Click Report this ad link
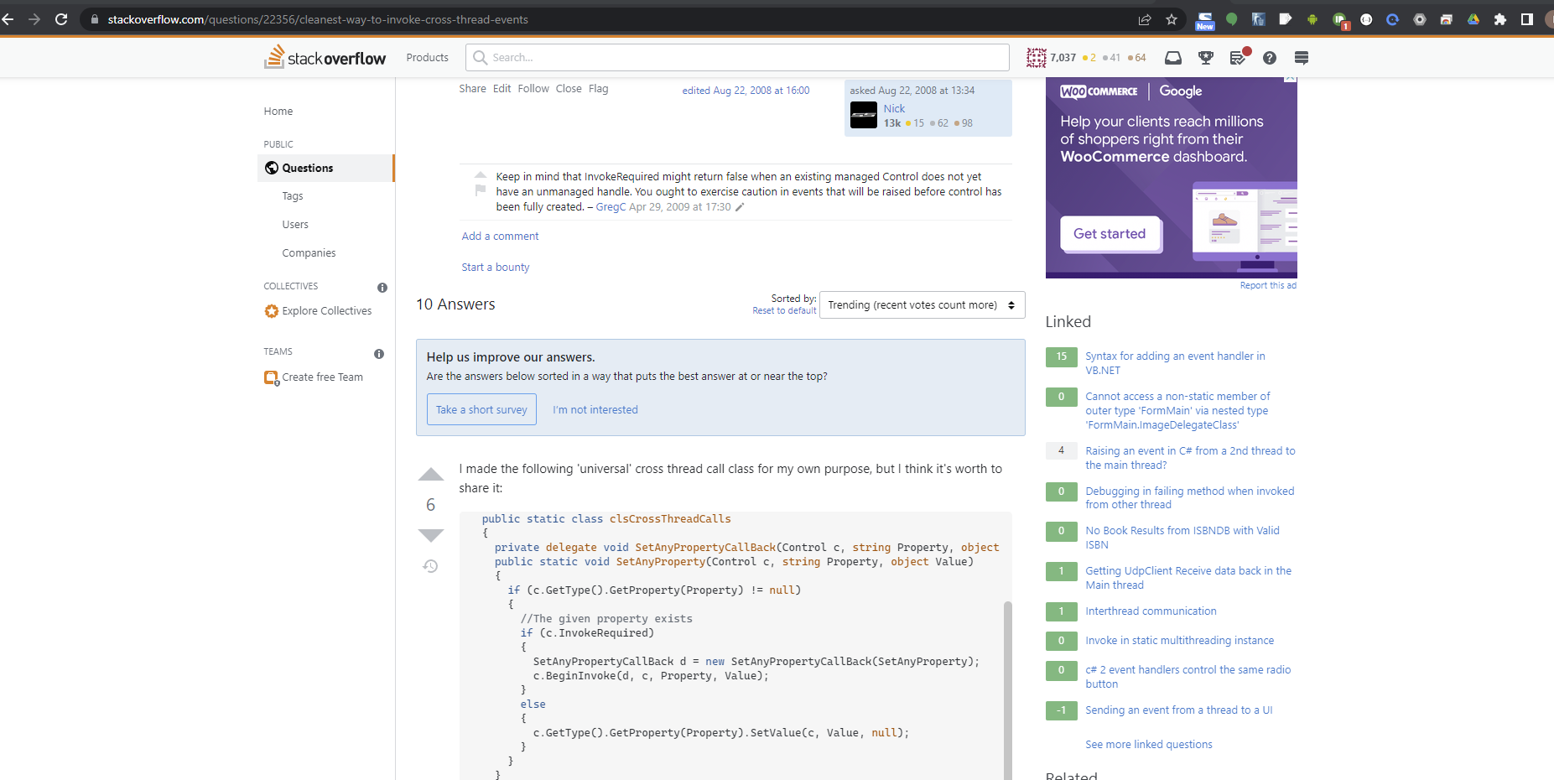 pyautogui.click(x=1268, y=286)
